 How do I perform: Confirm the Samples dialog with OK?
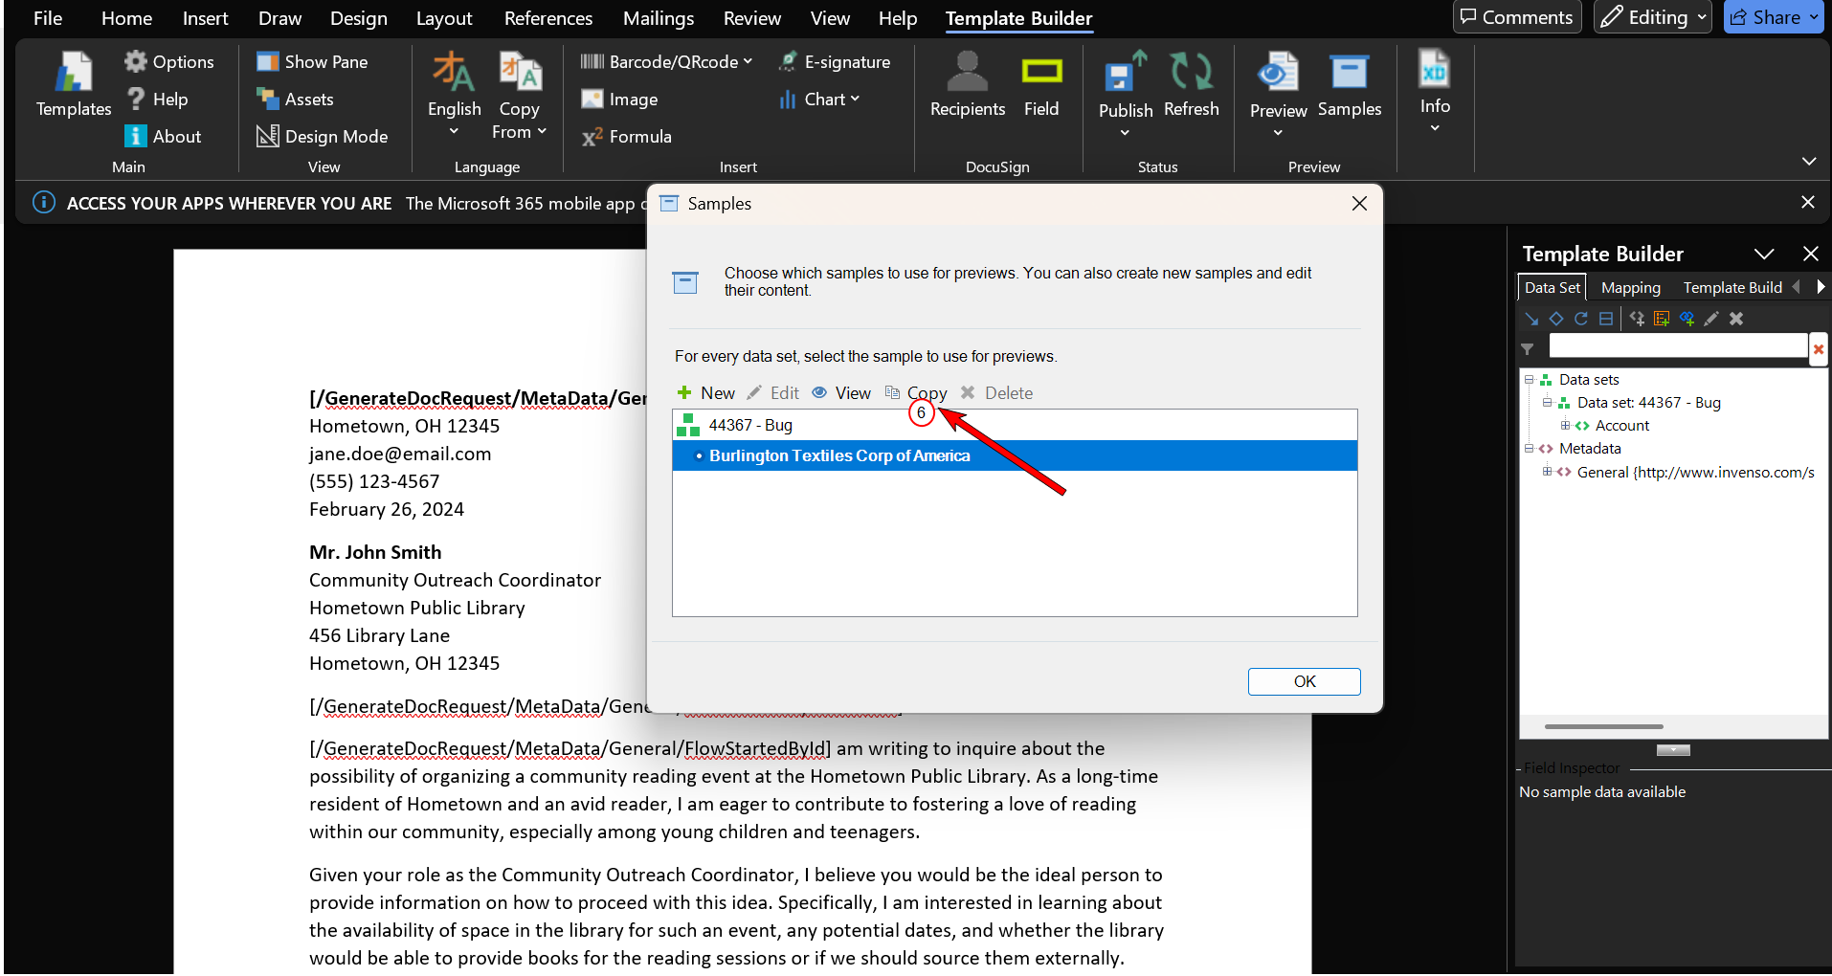tap(1304, 681)
